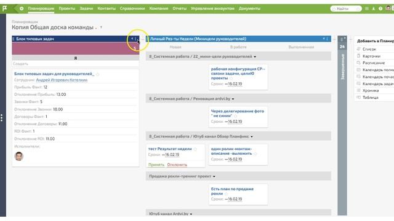Image resolution: width=394 pixels, height=221 pixels.
Task: Click the left sidebar three-dots handle
Action: pos(1,118)
